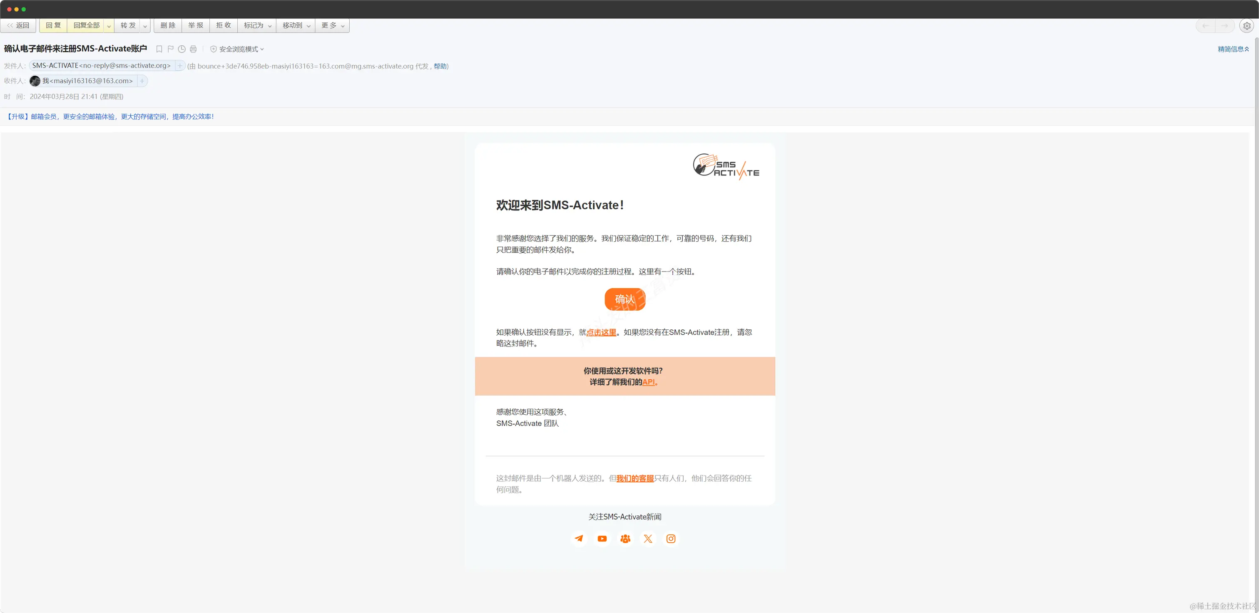
Task: Click the SMS-Activate logo
Action: pos(726,166)
